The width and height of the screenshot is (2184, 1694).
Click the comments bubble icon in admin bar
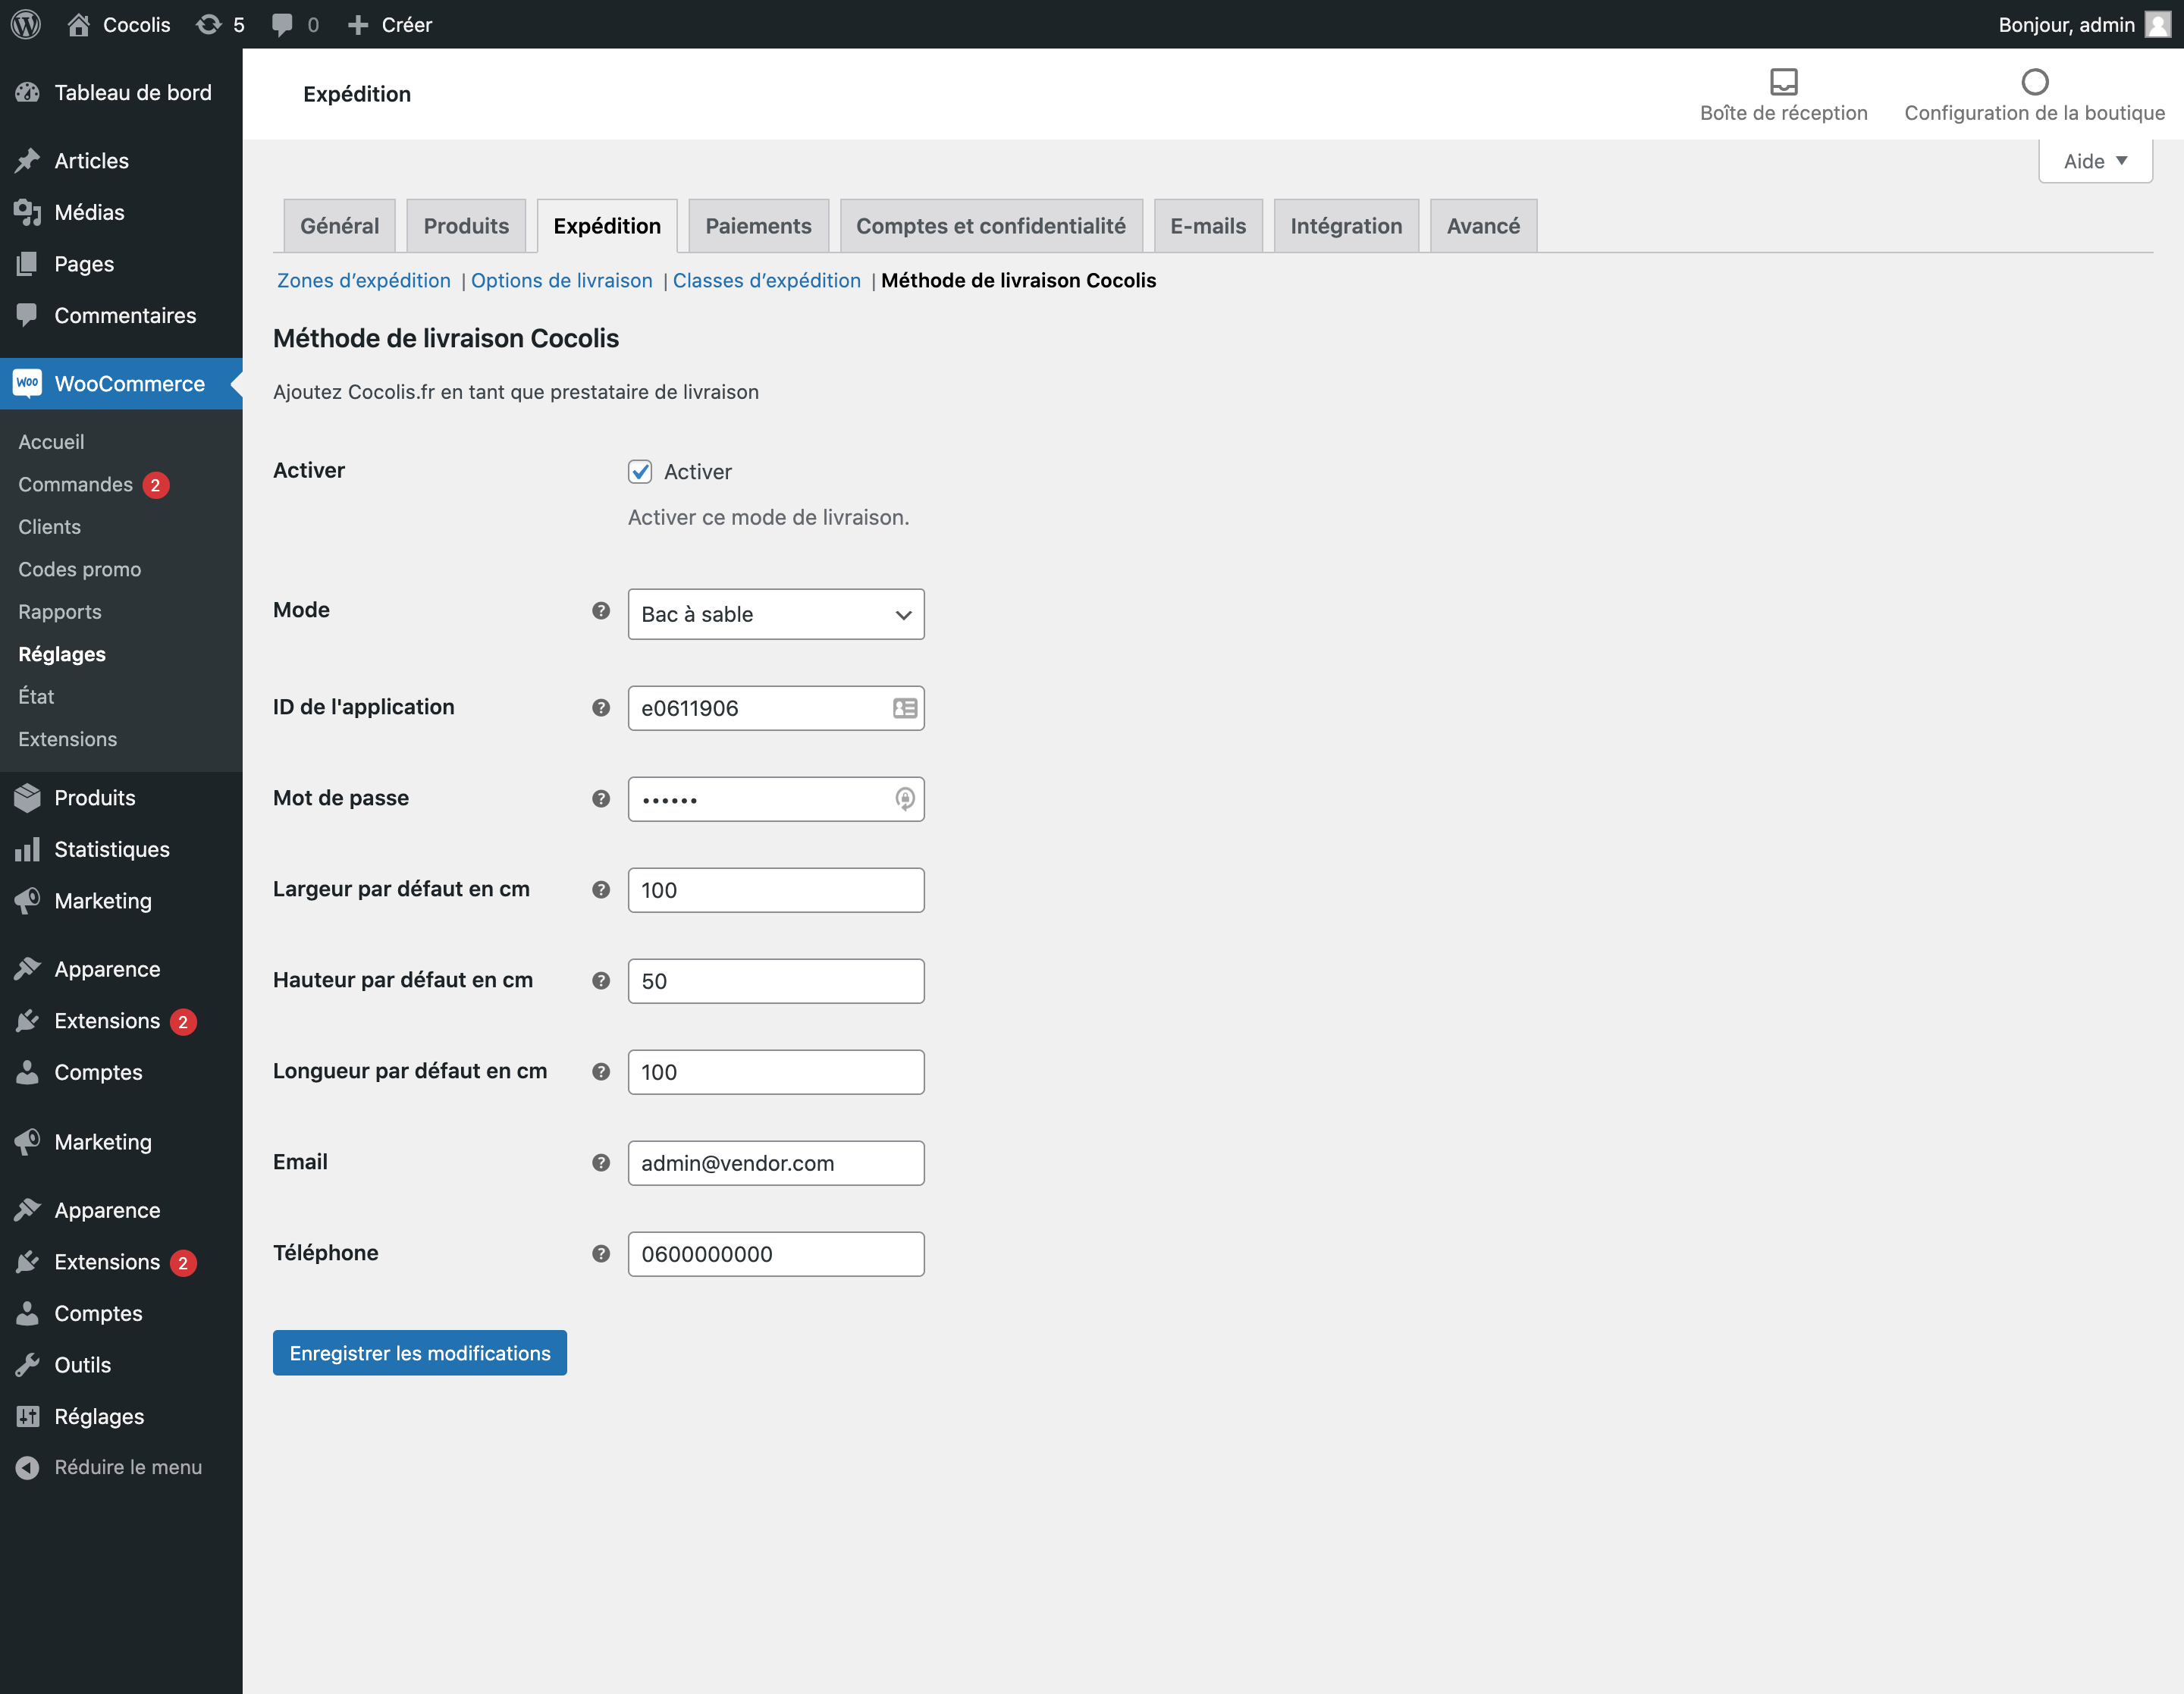tap(283, 24)
